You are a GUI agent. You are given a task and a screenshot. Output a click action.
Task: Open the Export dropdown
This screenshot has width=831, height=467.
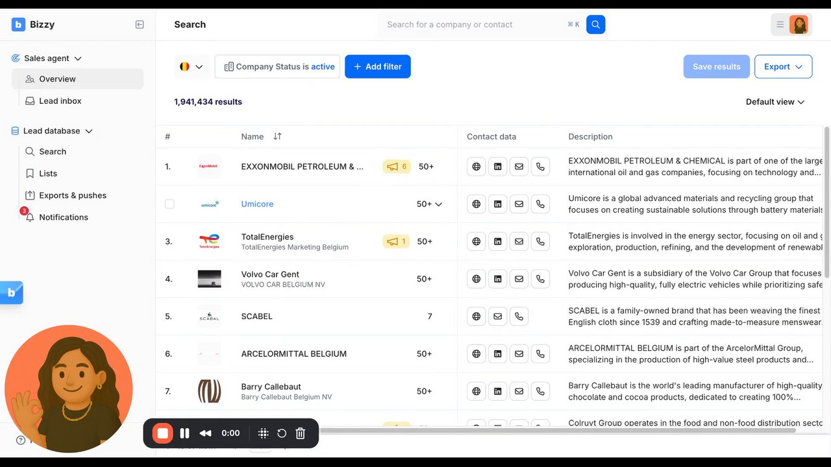(x=783, y=67)
